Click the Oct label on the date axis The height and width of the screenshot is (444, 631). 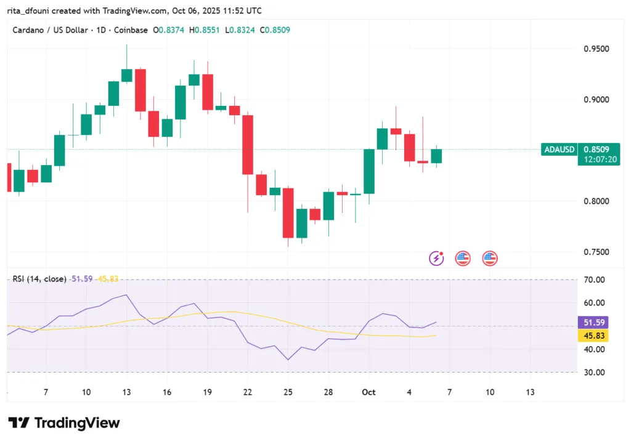tap(369, 392)
